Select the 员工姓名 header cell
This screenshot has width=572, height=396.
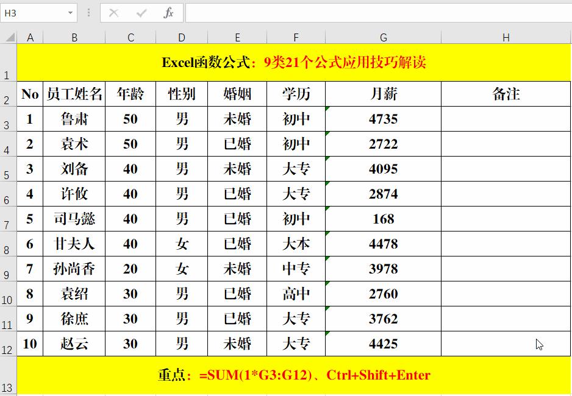click(x=74, y=94)
